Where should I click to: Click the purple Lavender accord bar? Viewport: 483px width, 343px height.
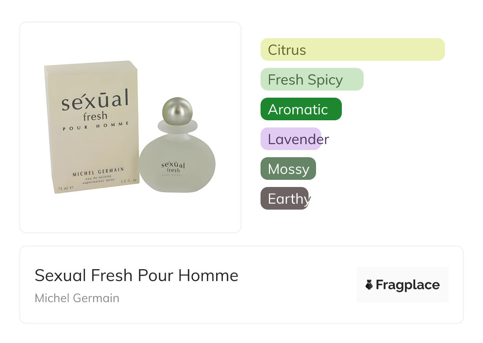coord(291,139)
